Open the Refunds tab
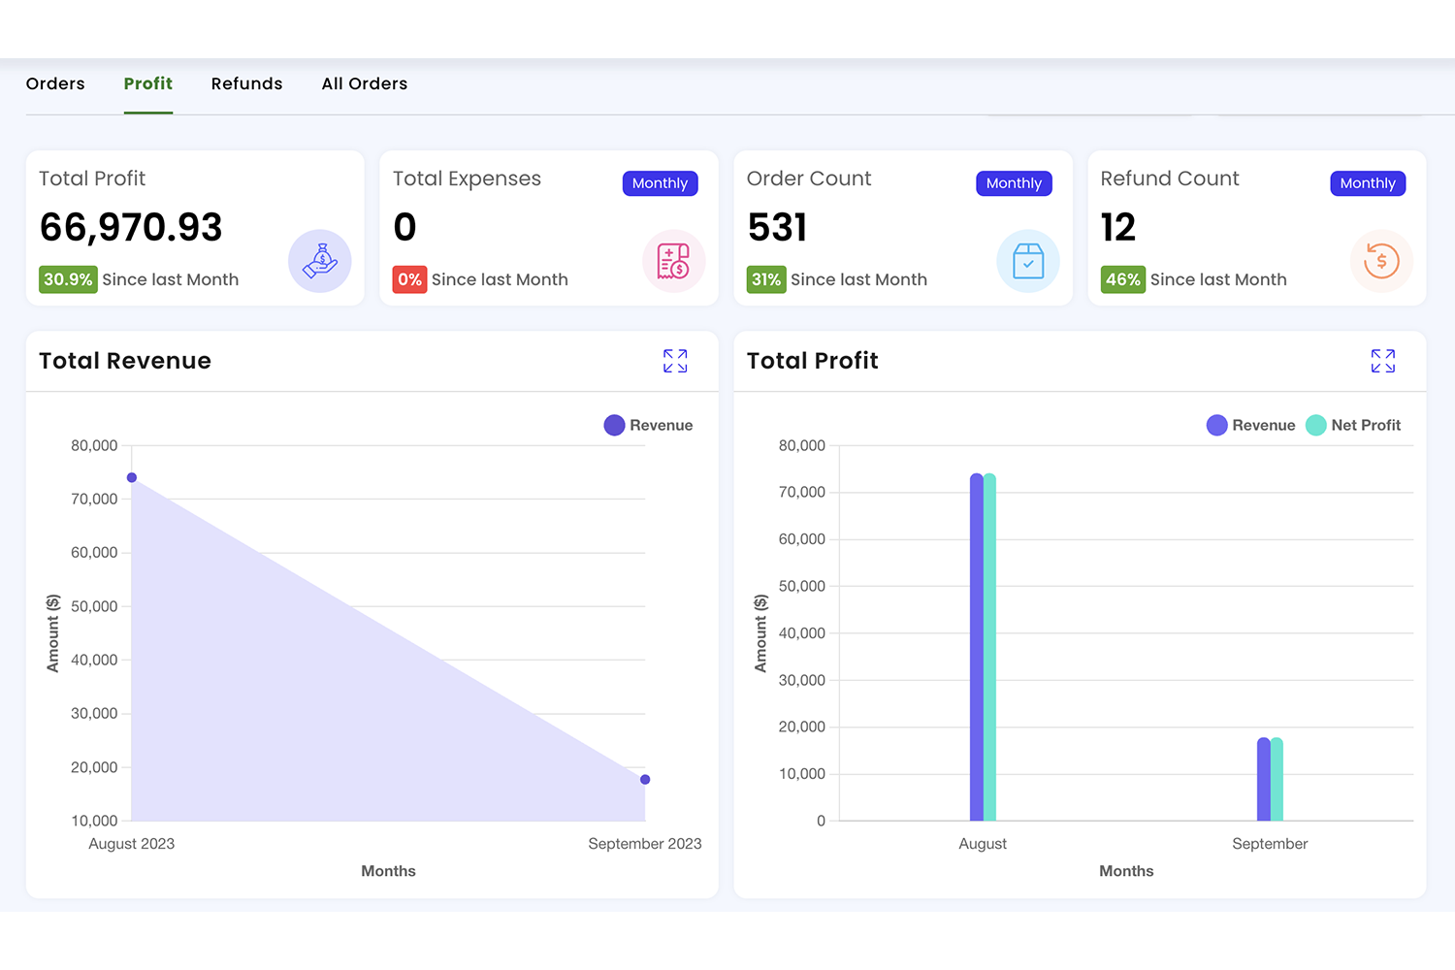This screenshot has width=1455, height=970. pos(247,83)
